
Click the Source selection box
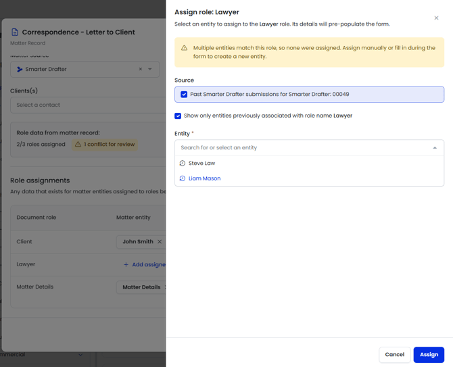click(x=310, y=95)
